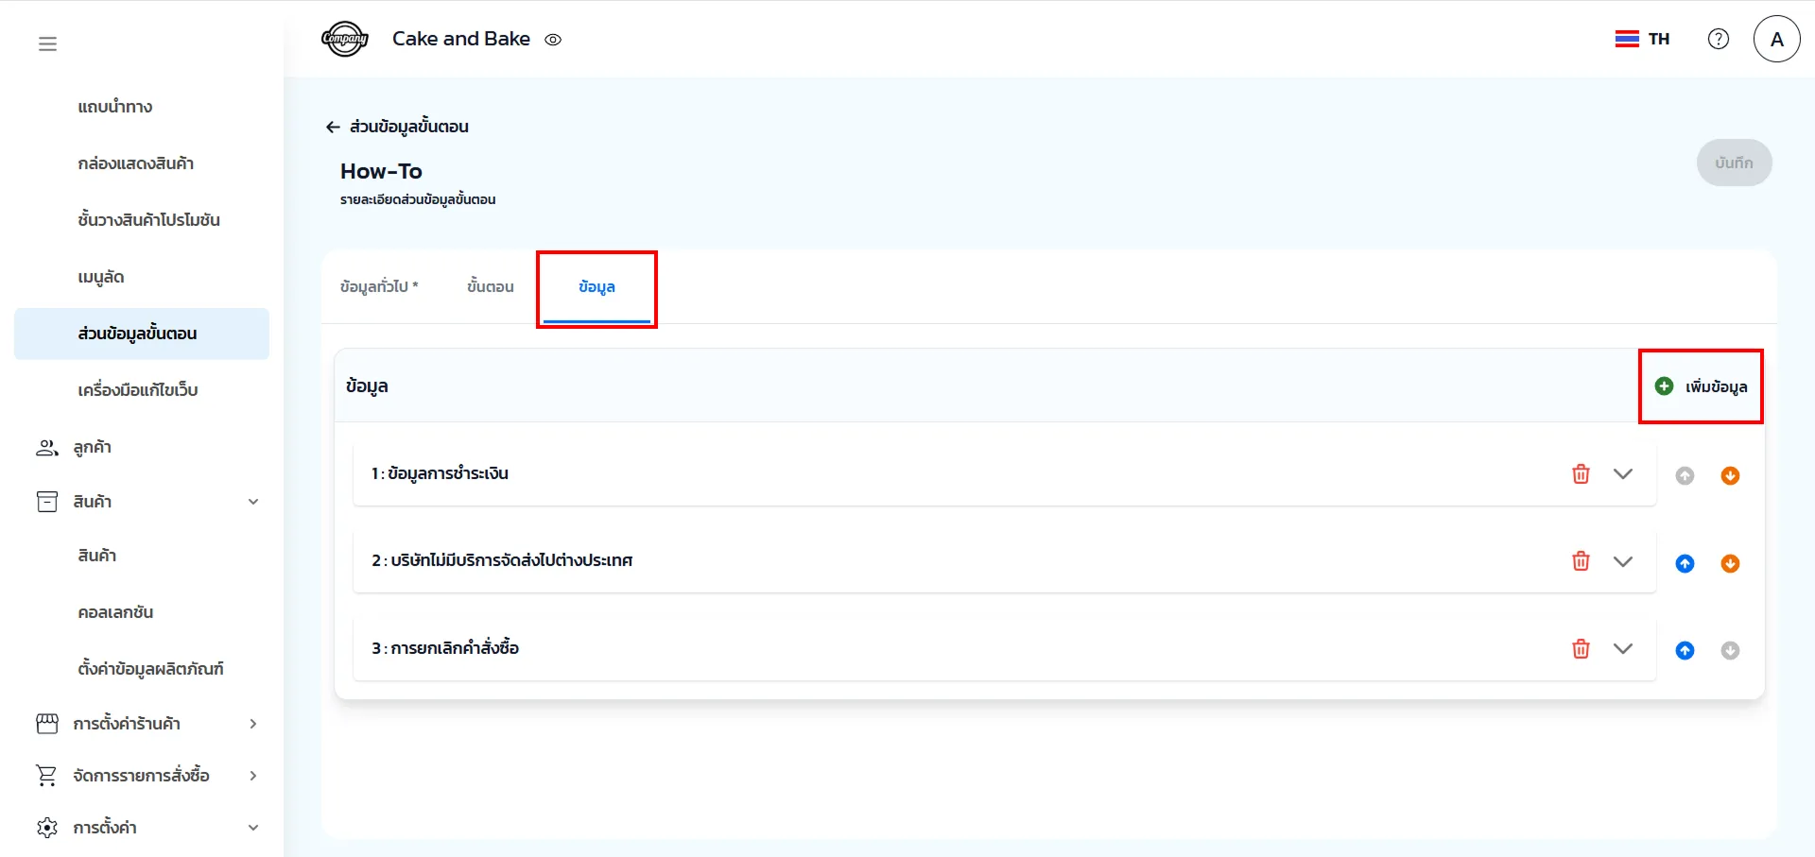Toggle the eye icon beside Cake and Bake

coord(553,40)
